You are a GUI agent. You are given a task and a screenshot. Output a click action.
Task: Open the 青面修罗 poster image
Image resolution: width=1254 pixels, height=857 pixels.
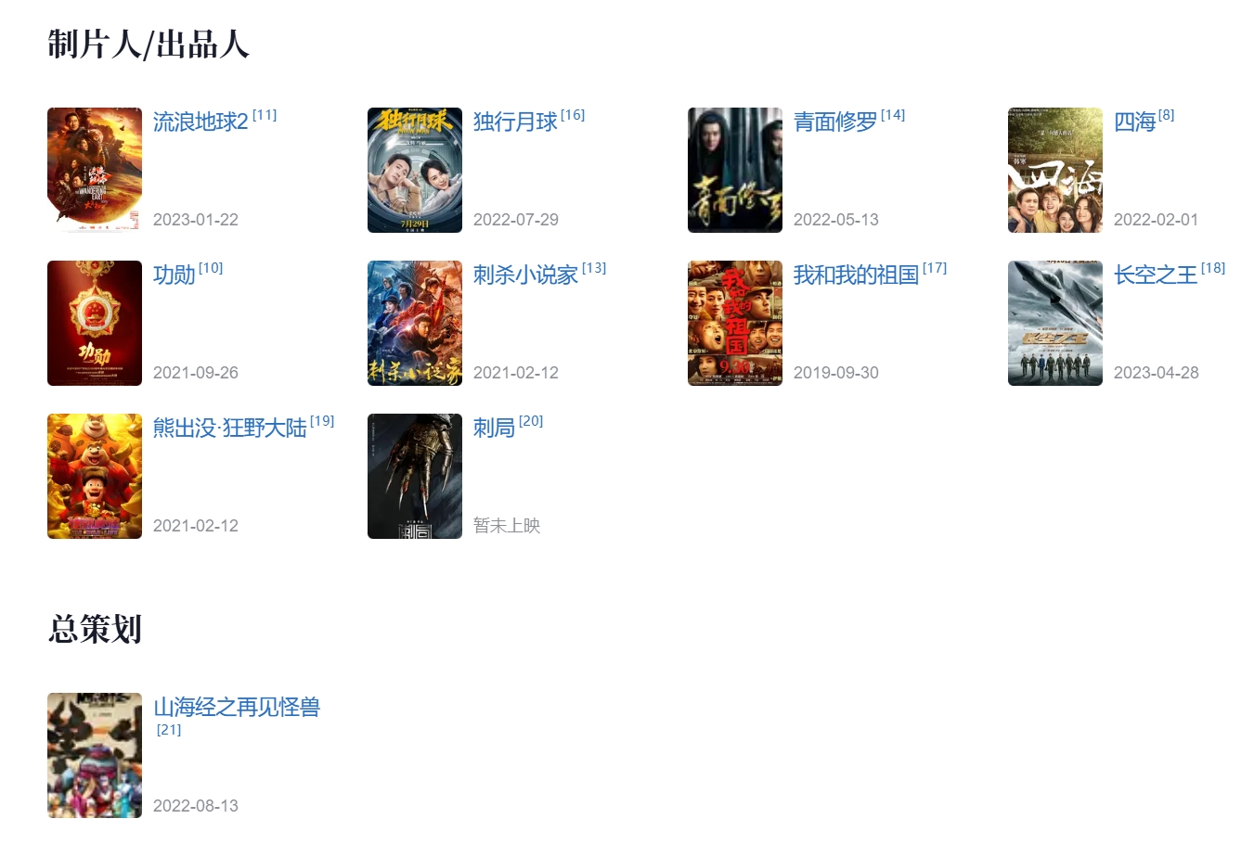coord(735,170)
